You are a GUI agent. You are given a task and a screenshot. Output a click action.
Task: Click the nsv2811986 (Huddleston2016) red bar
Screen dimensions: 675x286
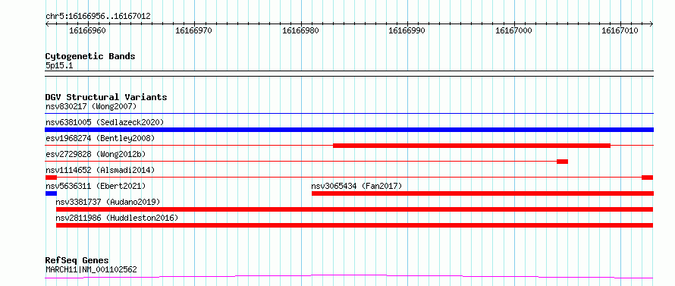[355, 225]
